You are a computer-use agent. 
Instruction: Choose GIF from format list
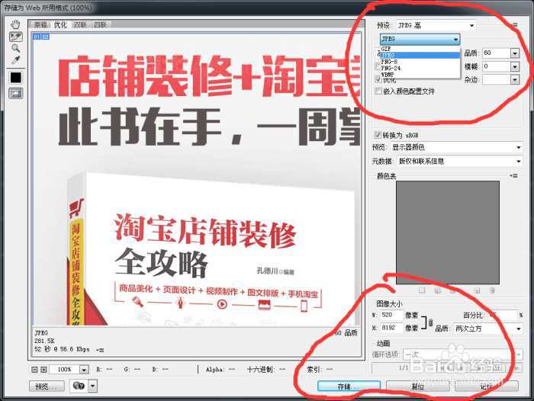point(420,49)
